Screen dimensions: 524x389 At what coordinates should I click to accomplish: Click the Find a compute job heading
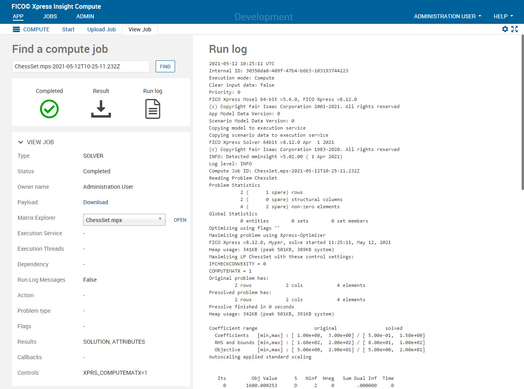tap(60, 49)
